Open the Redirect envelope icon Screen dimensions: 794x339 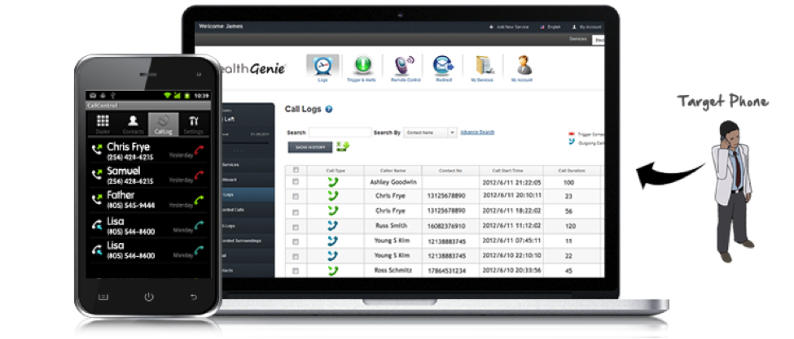coord(444,66)
